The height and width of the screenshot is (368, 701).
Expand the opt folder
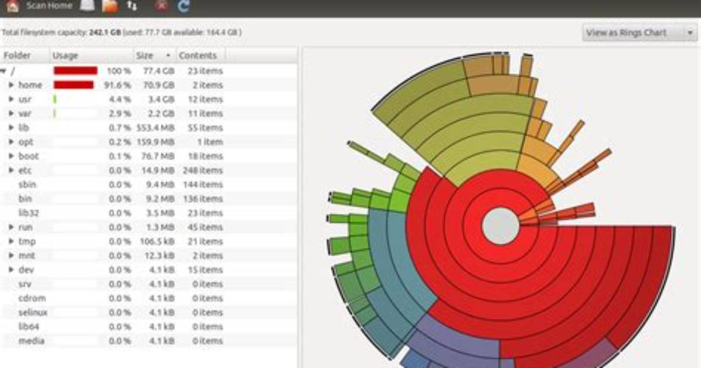point(11,142)
